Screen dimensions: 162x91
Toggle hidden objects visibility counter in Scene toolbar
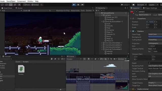click(102, 59)
